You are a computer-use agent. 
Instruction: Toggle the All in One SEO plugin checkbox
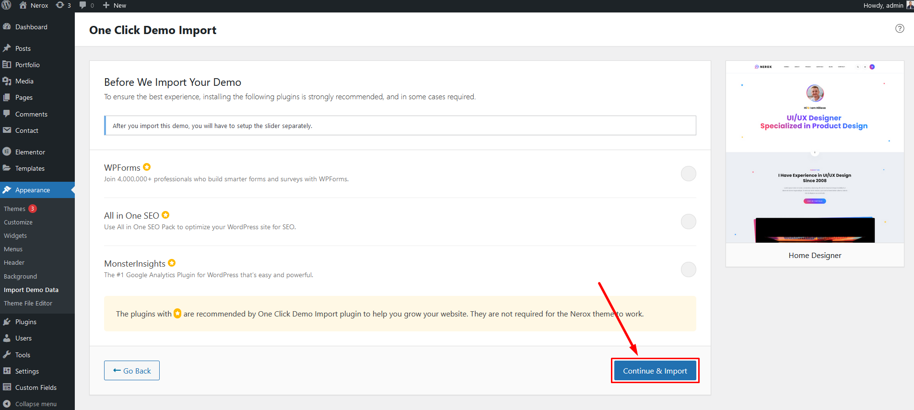click(688, 222)
